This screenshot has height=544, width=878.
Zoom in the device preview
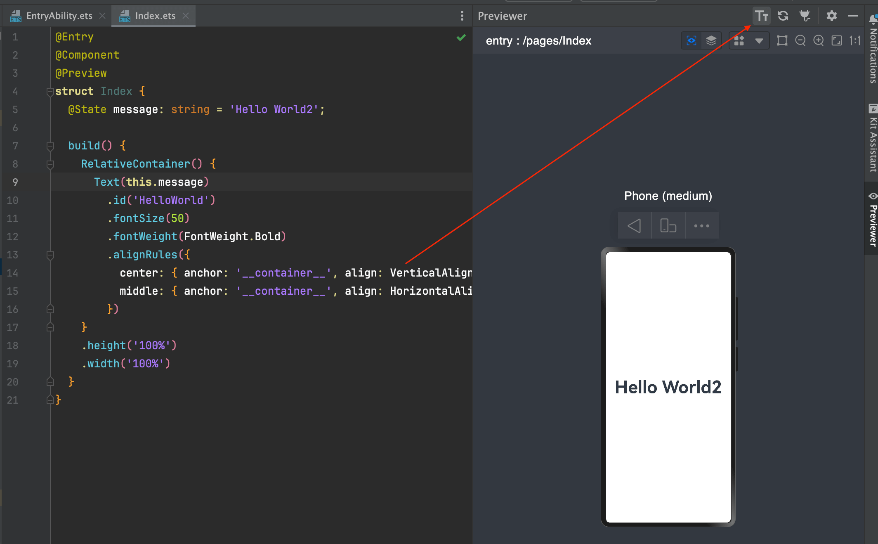point(818,40)
